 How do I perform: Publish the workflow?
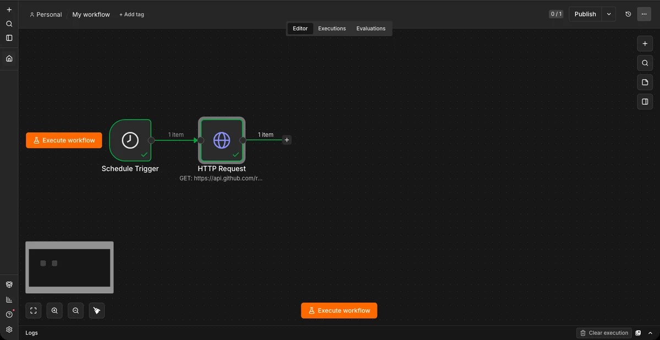point(585,14)
